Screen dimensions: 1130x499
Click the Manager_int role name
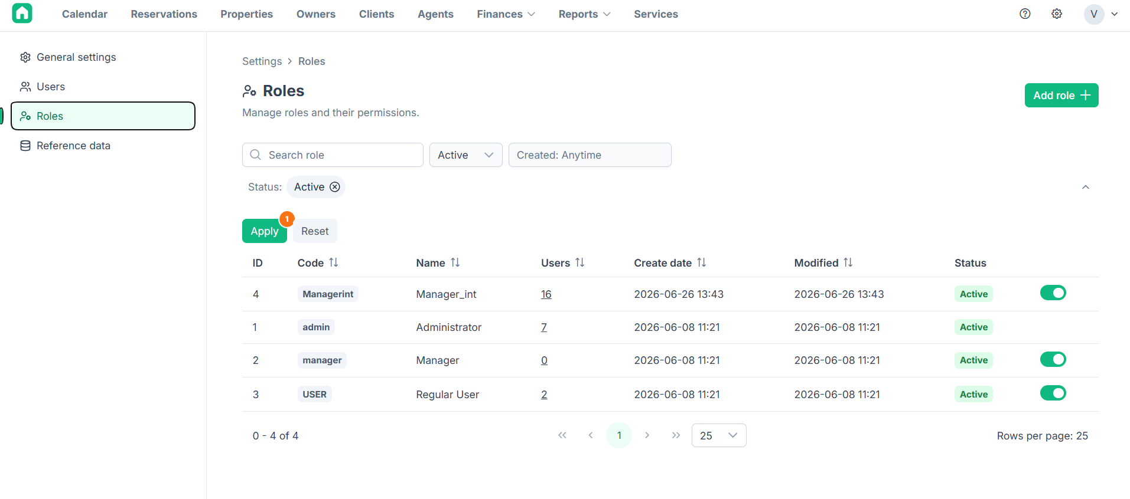(x=446, y=294)
